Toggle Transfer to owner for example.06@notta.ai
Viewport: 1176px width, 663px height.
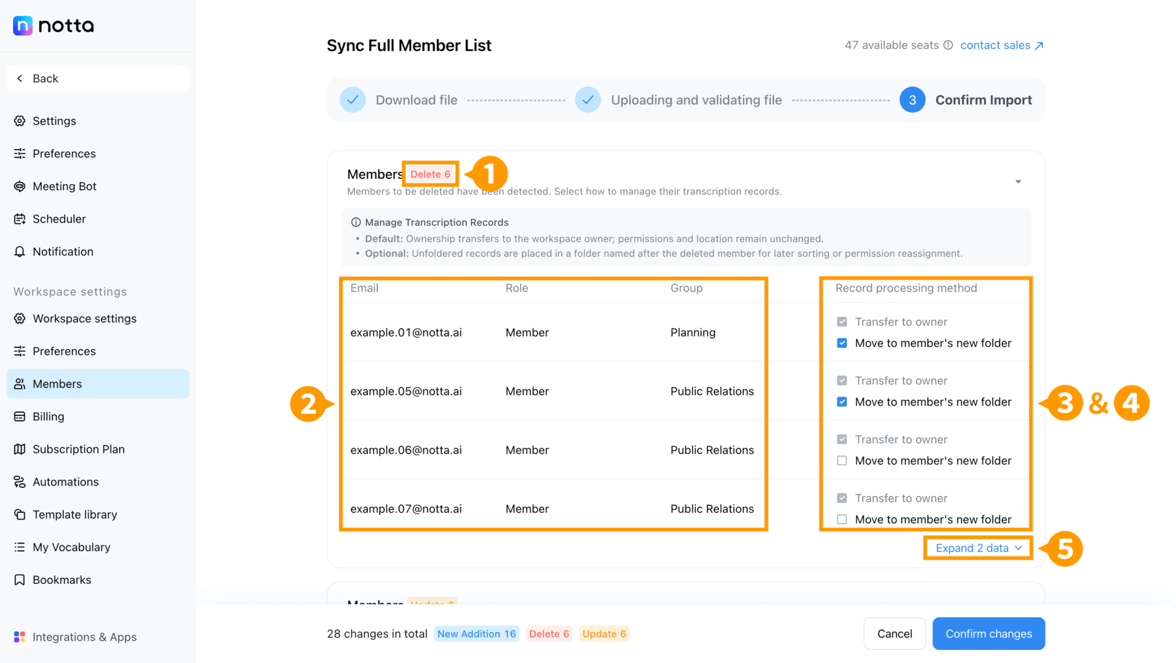(x=842, y=440)
